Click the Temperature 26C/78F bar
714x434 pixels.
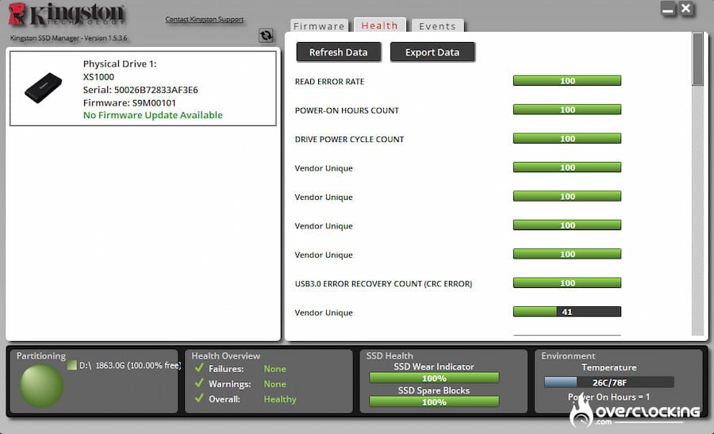click(609, 382)
